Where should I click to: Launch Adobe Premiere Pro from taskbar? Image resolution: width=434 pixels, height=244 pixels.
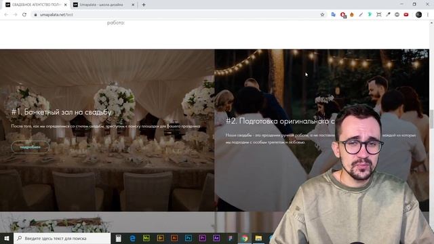202,238
